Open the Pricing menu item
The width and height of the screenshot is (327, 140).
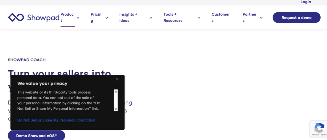[x=96, y=17]
